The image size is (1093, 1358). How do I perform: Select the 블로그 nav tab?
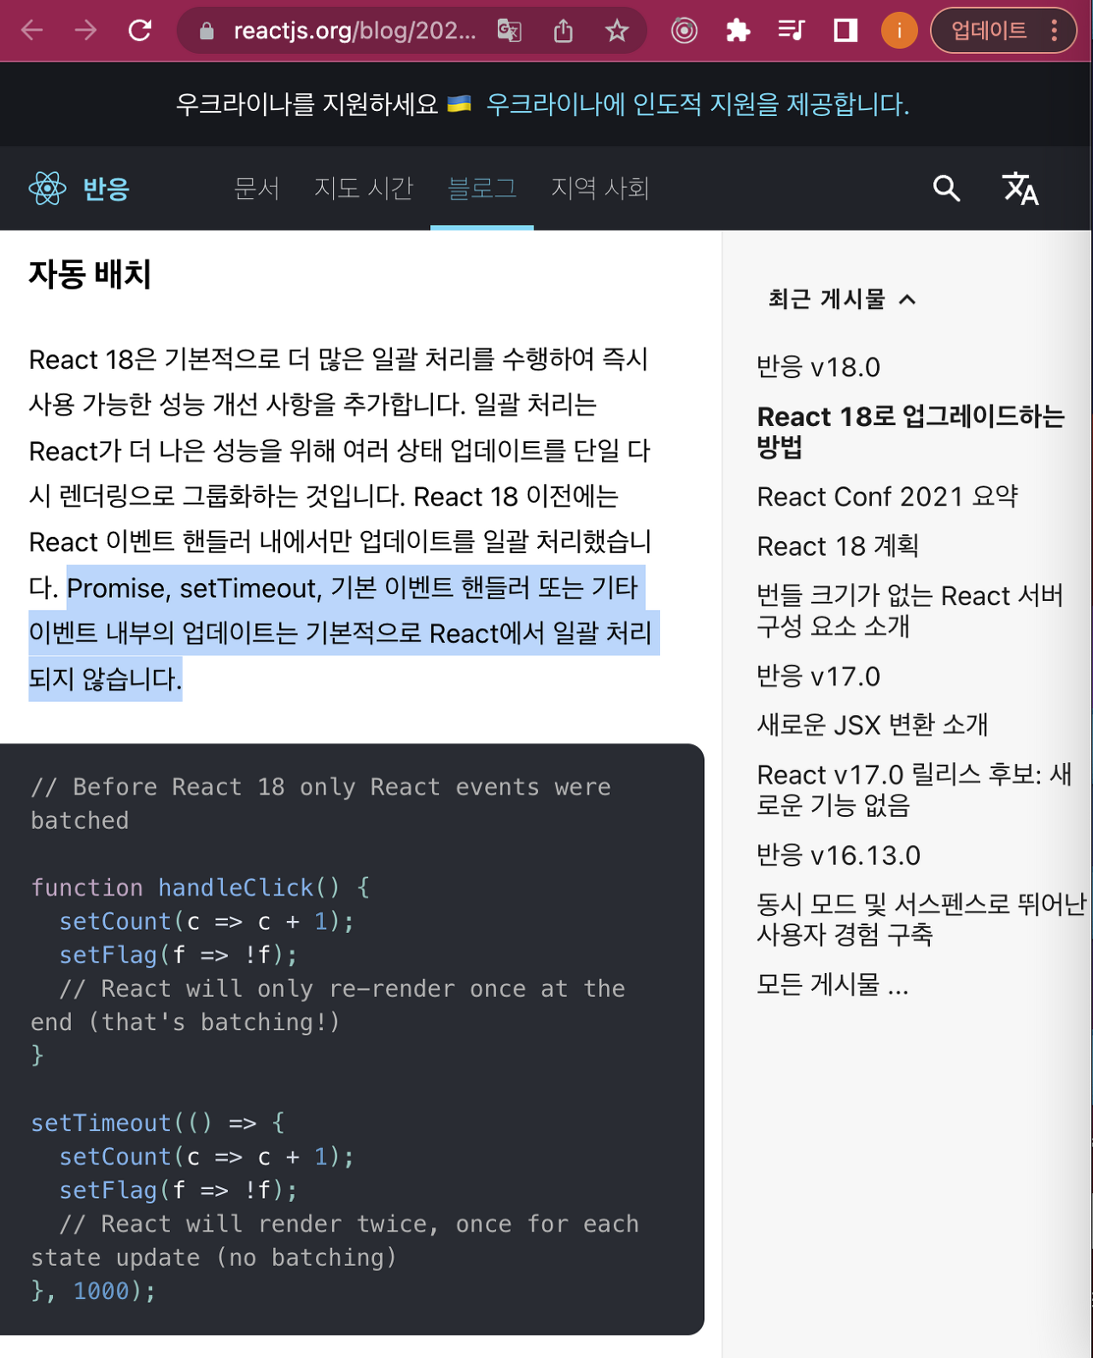tap(482, 188)
